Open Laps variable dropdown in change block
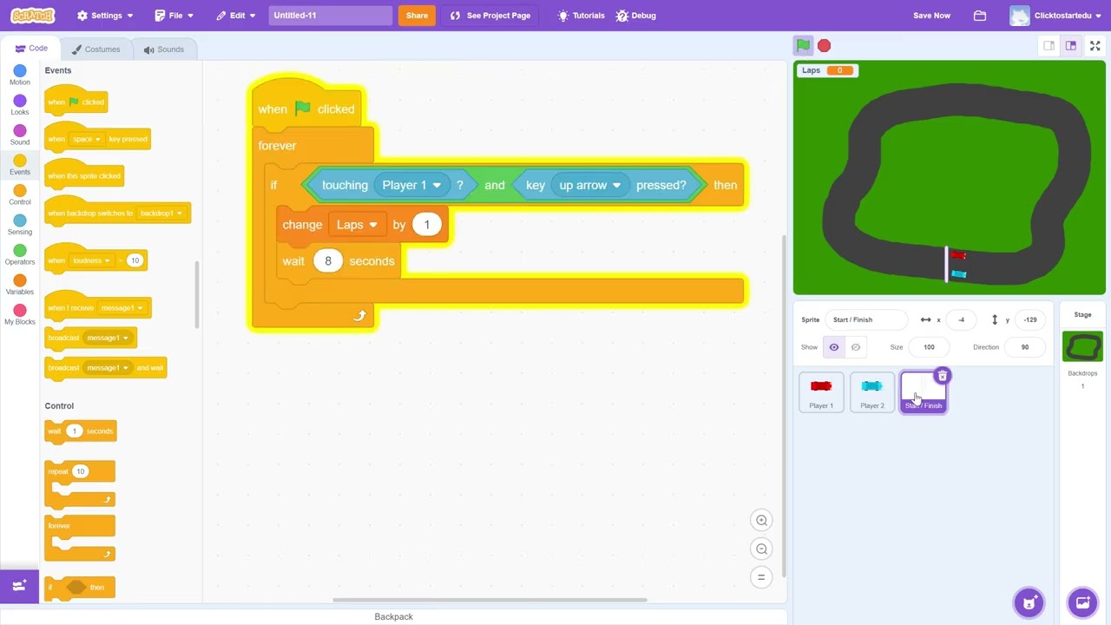Viewport: 1111px width, 625px height. click(358, 225)
